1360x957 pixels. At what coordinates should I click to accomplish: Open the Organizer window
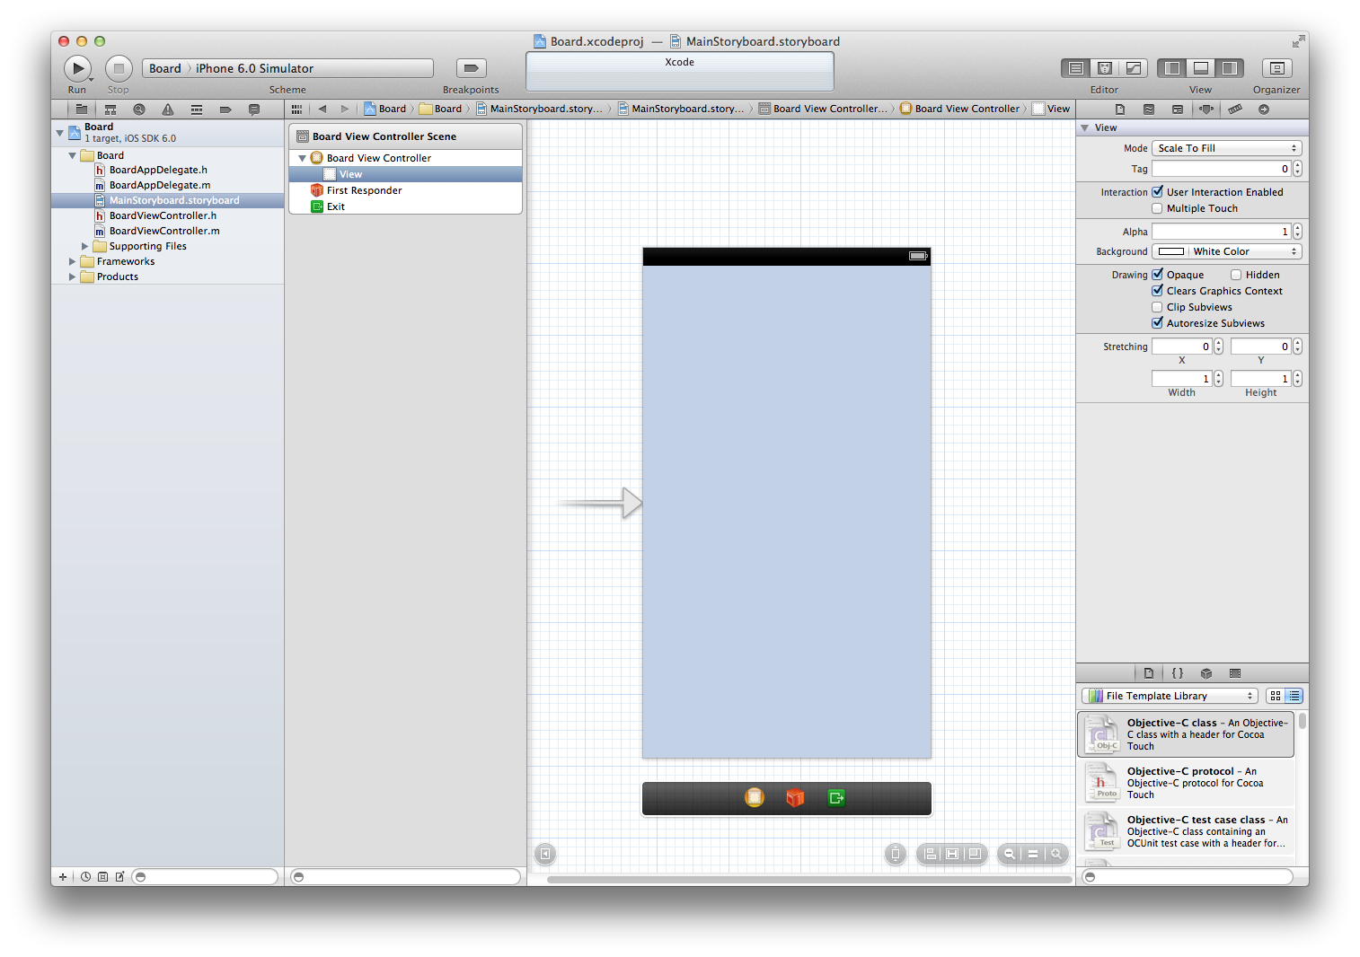(1276, 68)
